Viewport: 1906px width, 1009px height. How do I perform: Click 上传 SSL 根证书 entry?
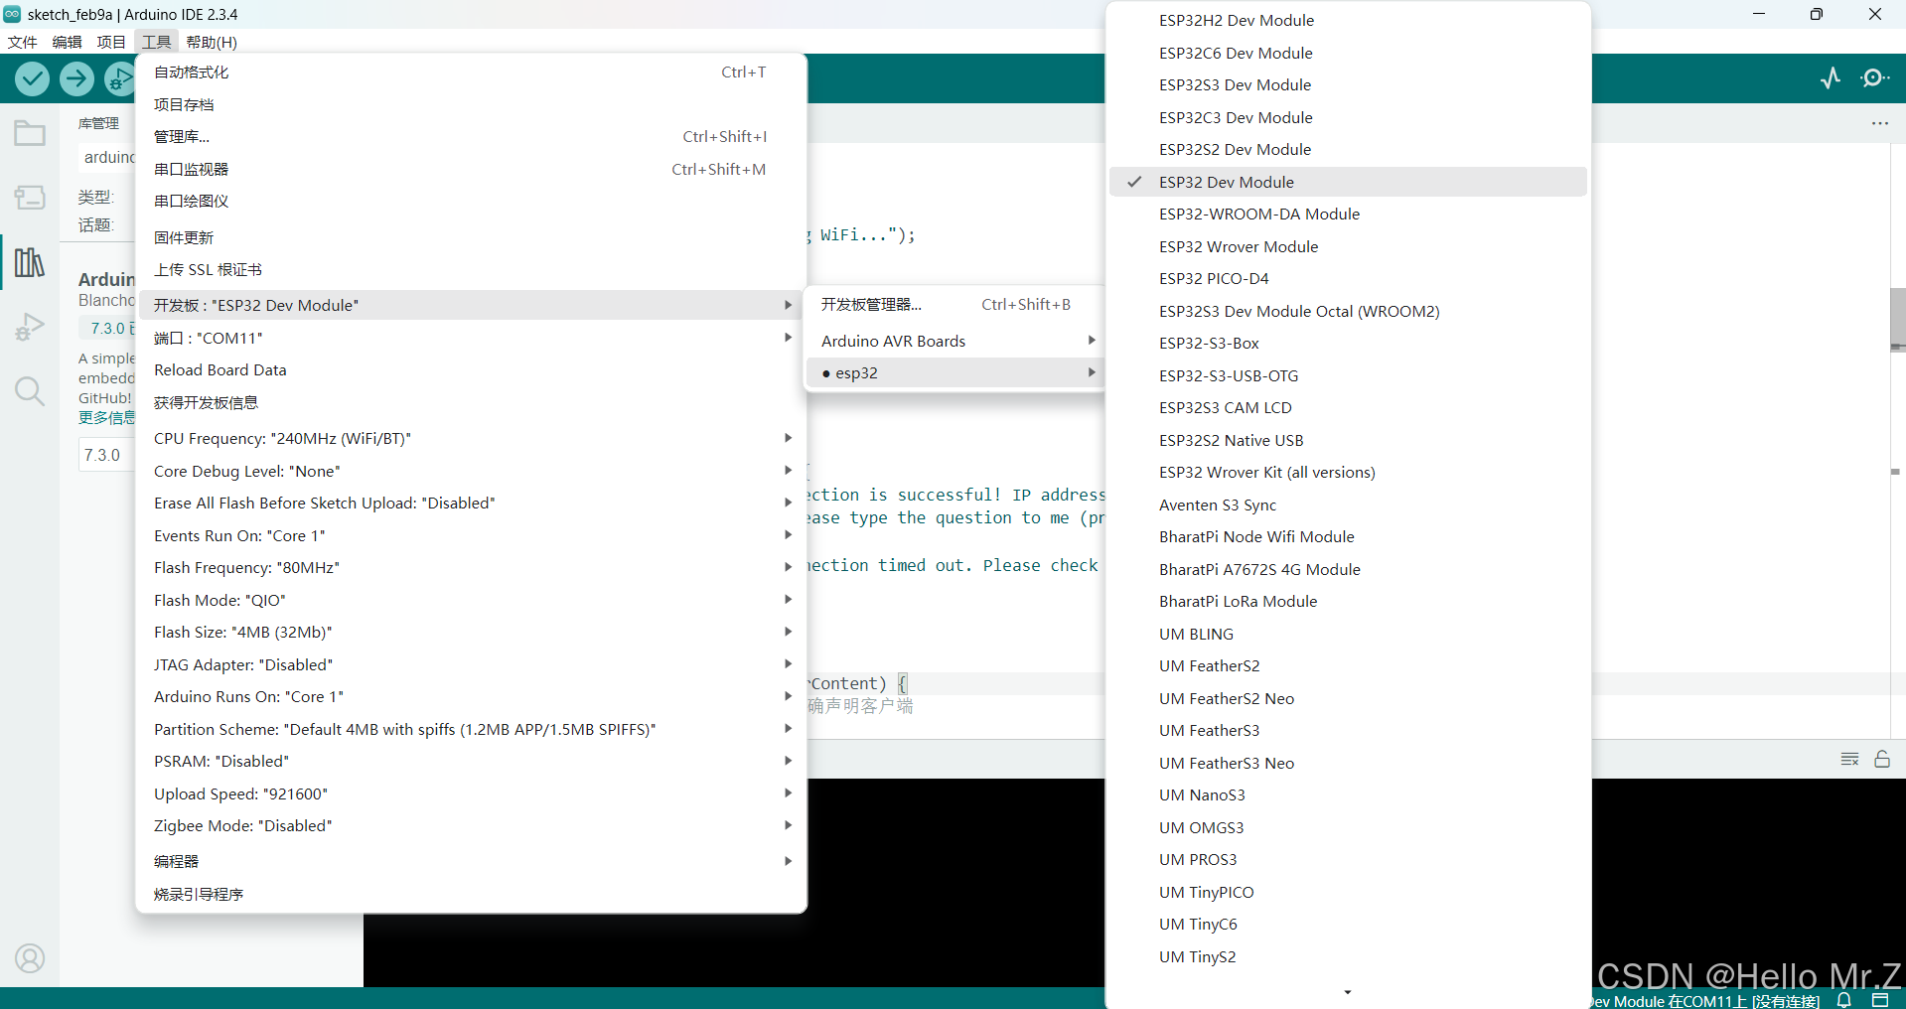[x=471, y=269]
